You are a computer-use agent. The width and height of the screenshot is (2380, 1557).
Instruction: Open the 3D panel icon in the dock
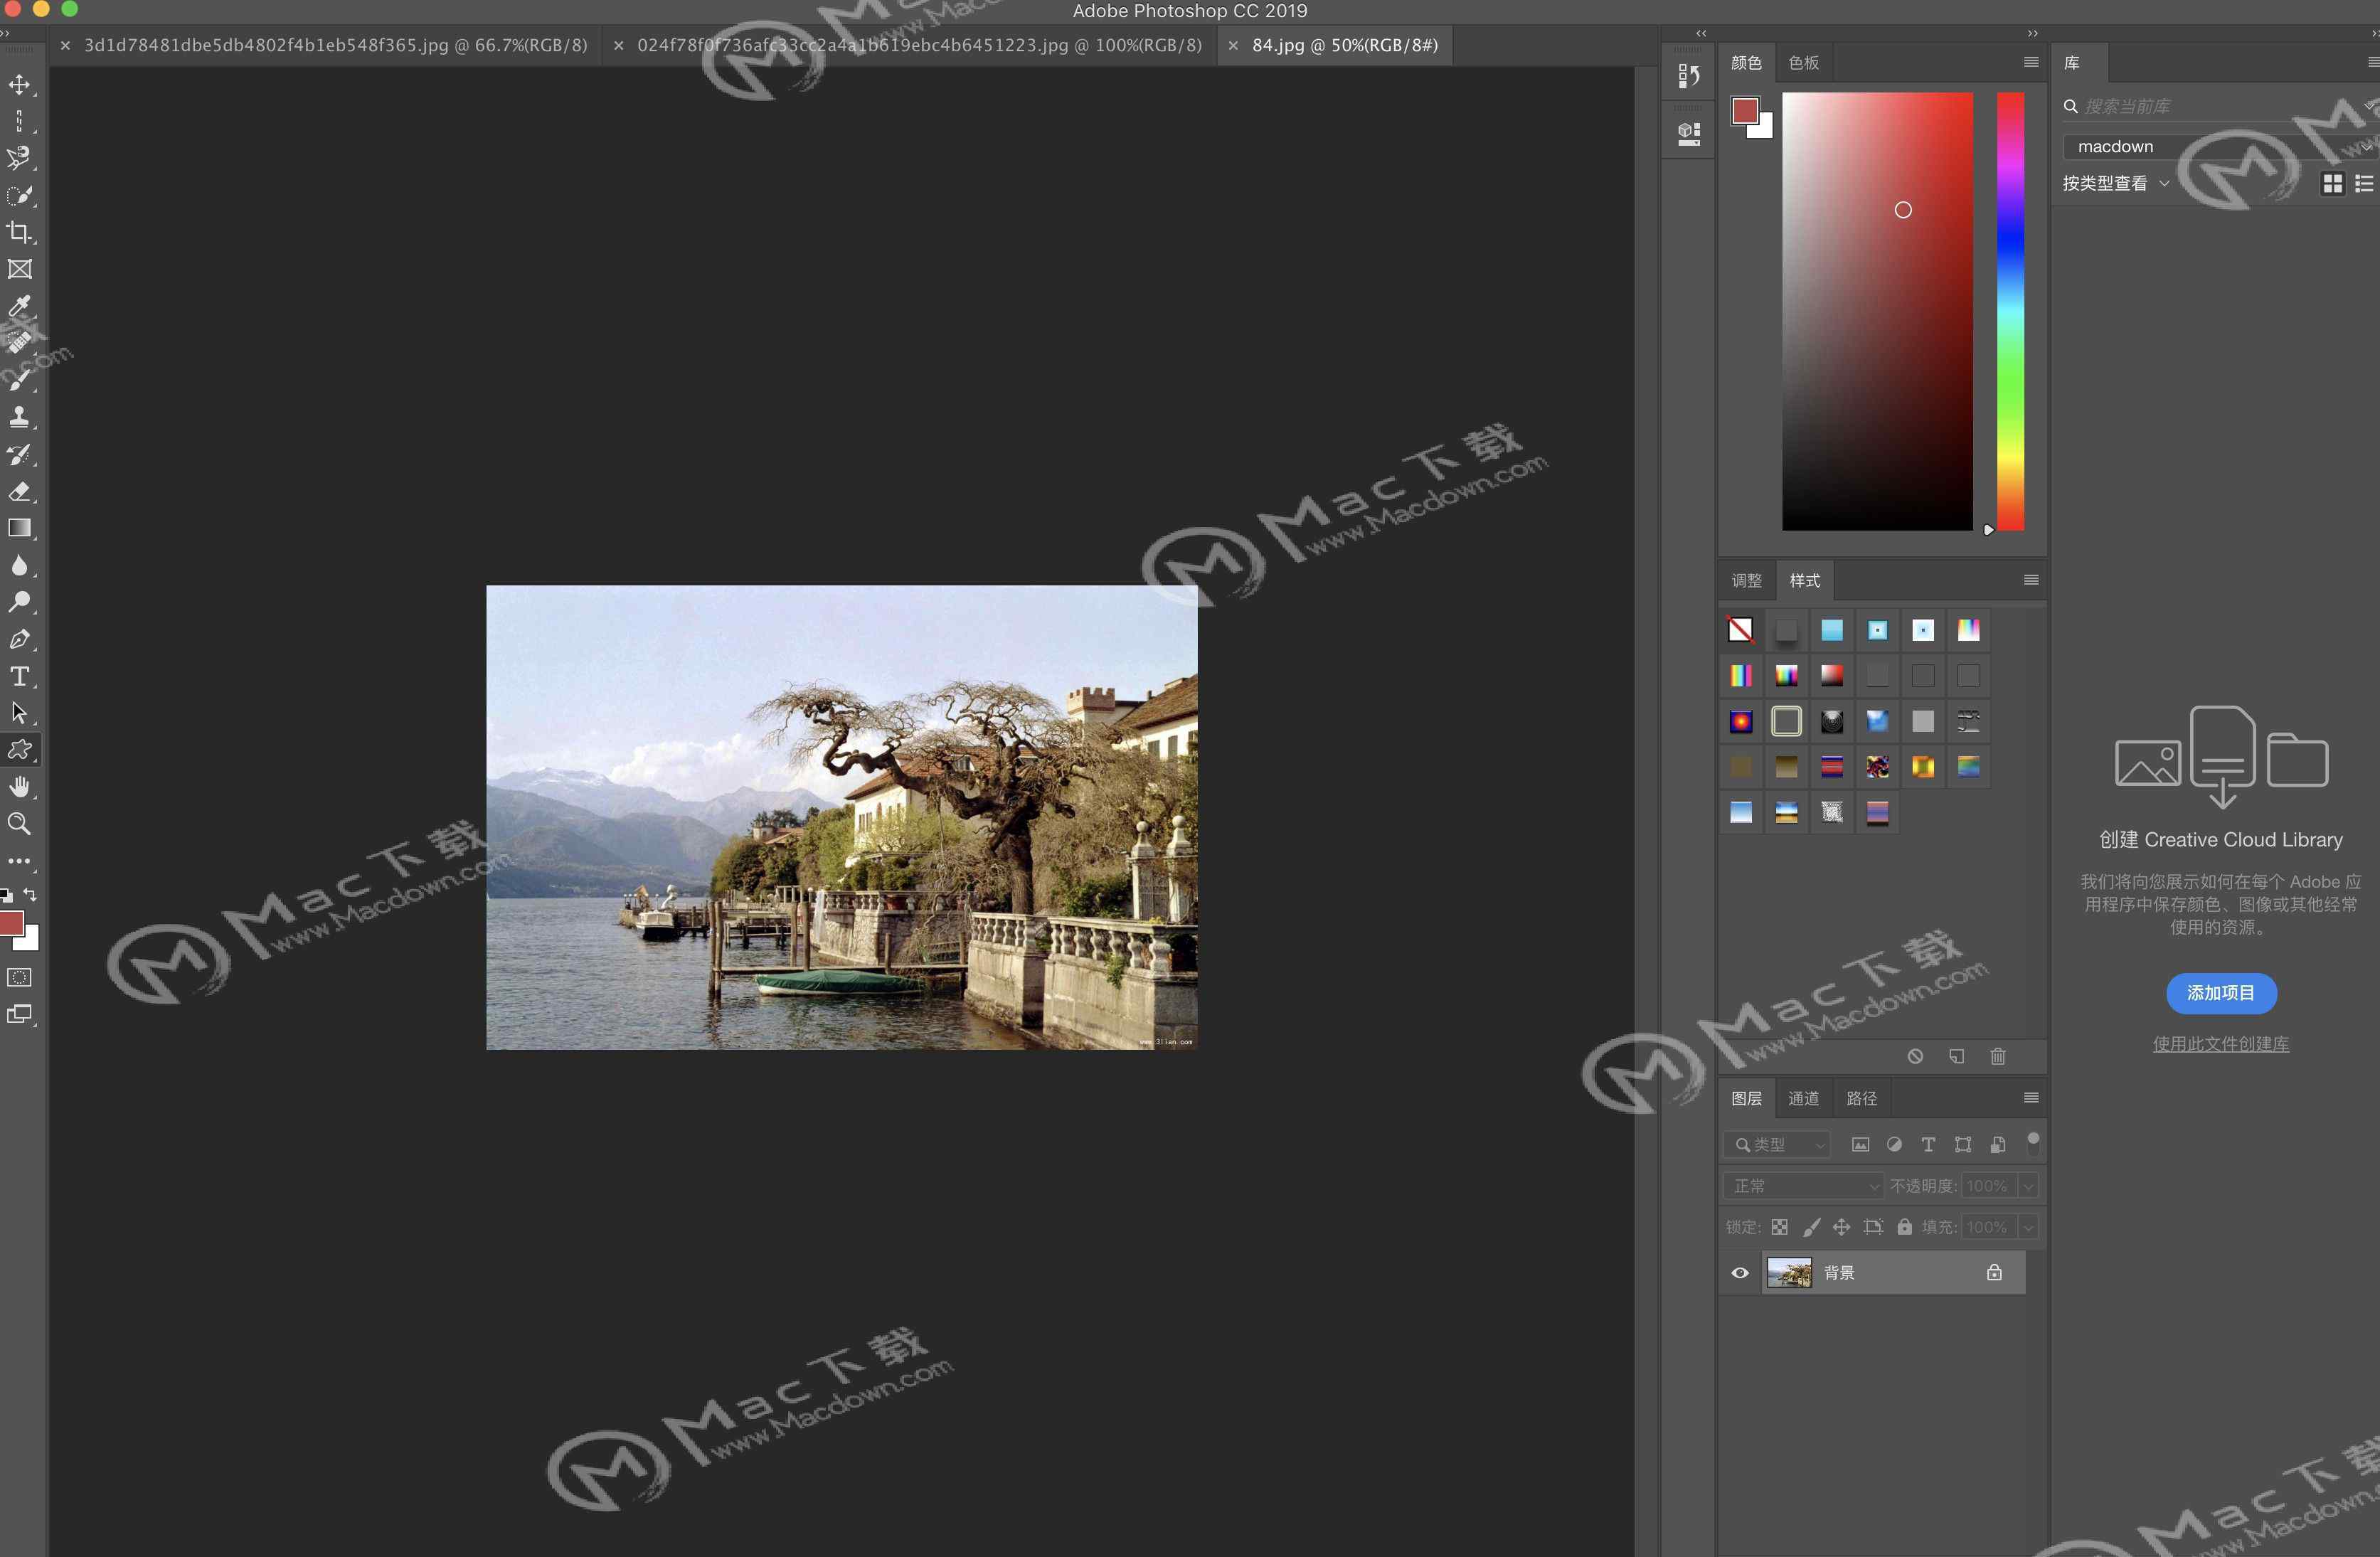click(x=1689, y=133)
